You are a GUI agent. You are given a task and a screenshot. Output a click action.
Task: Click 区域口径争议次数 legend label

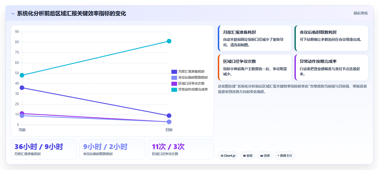coord(191,84)
